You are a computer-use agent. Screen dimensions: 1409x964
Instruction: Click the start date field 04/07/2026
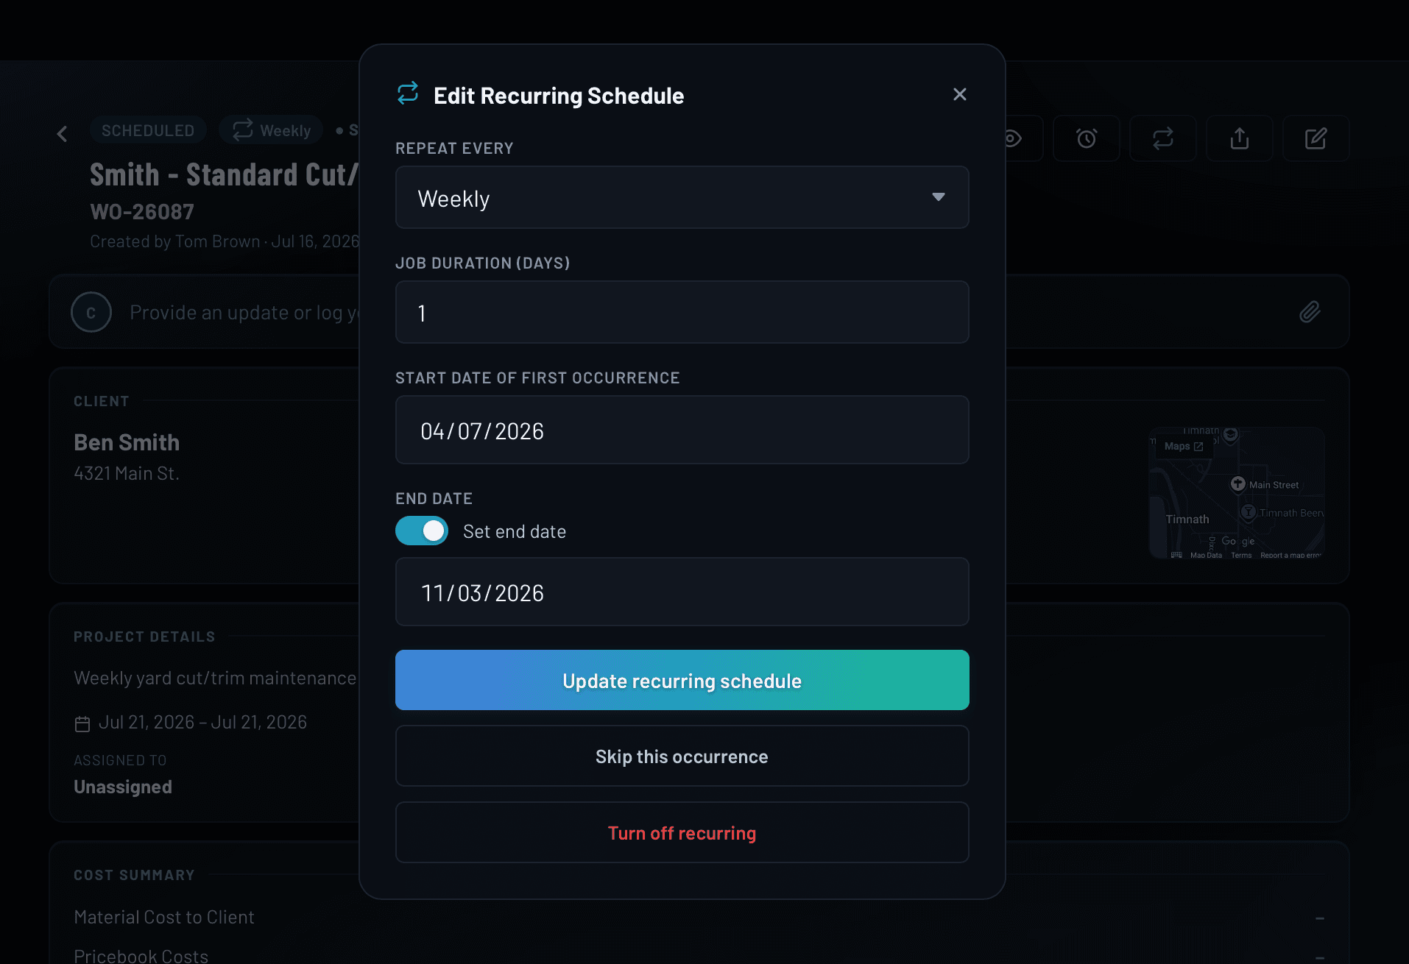tap(682, 430)
